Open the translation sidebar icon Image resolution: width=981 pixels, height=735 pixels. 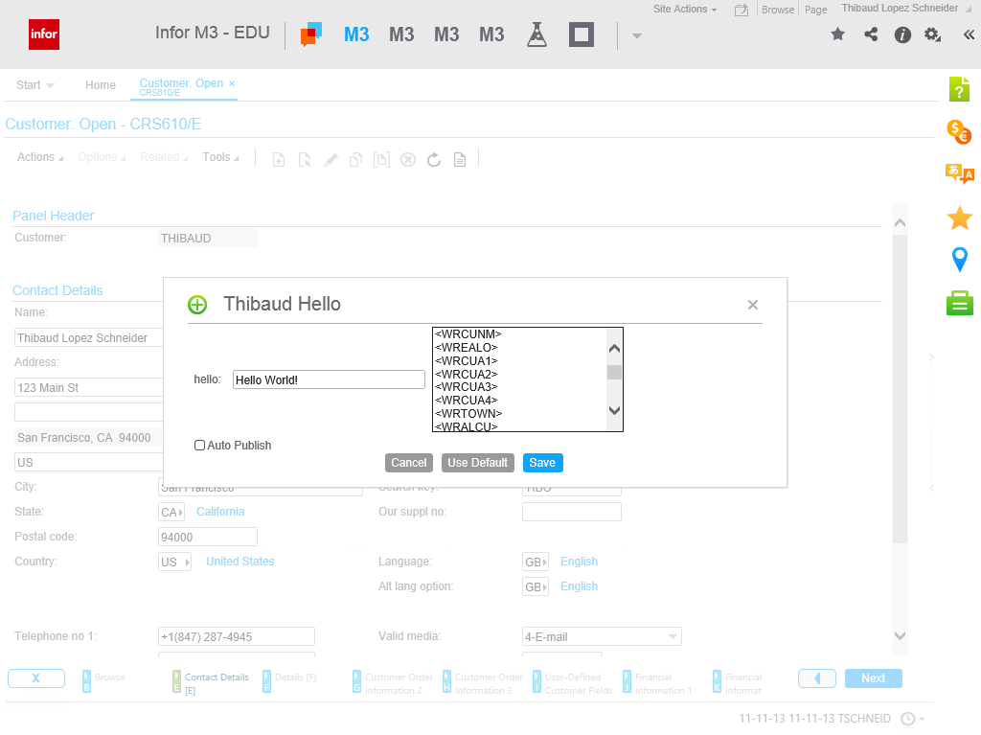click(959, 173)
